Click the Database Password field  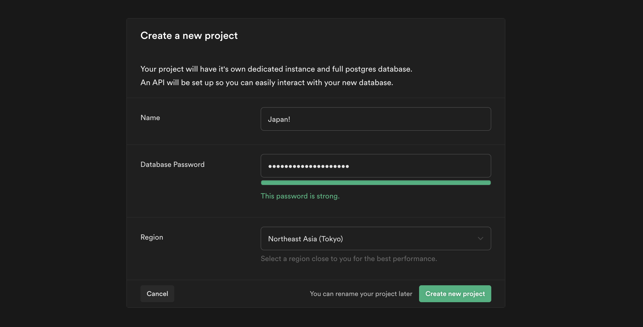(x=376, y=165)
